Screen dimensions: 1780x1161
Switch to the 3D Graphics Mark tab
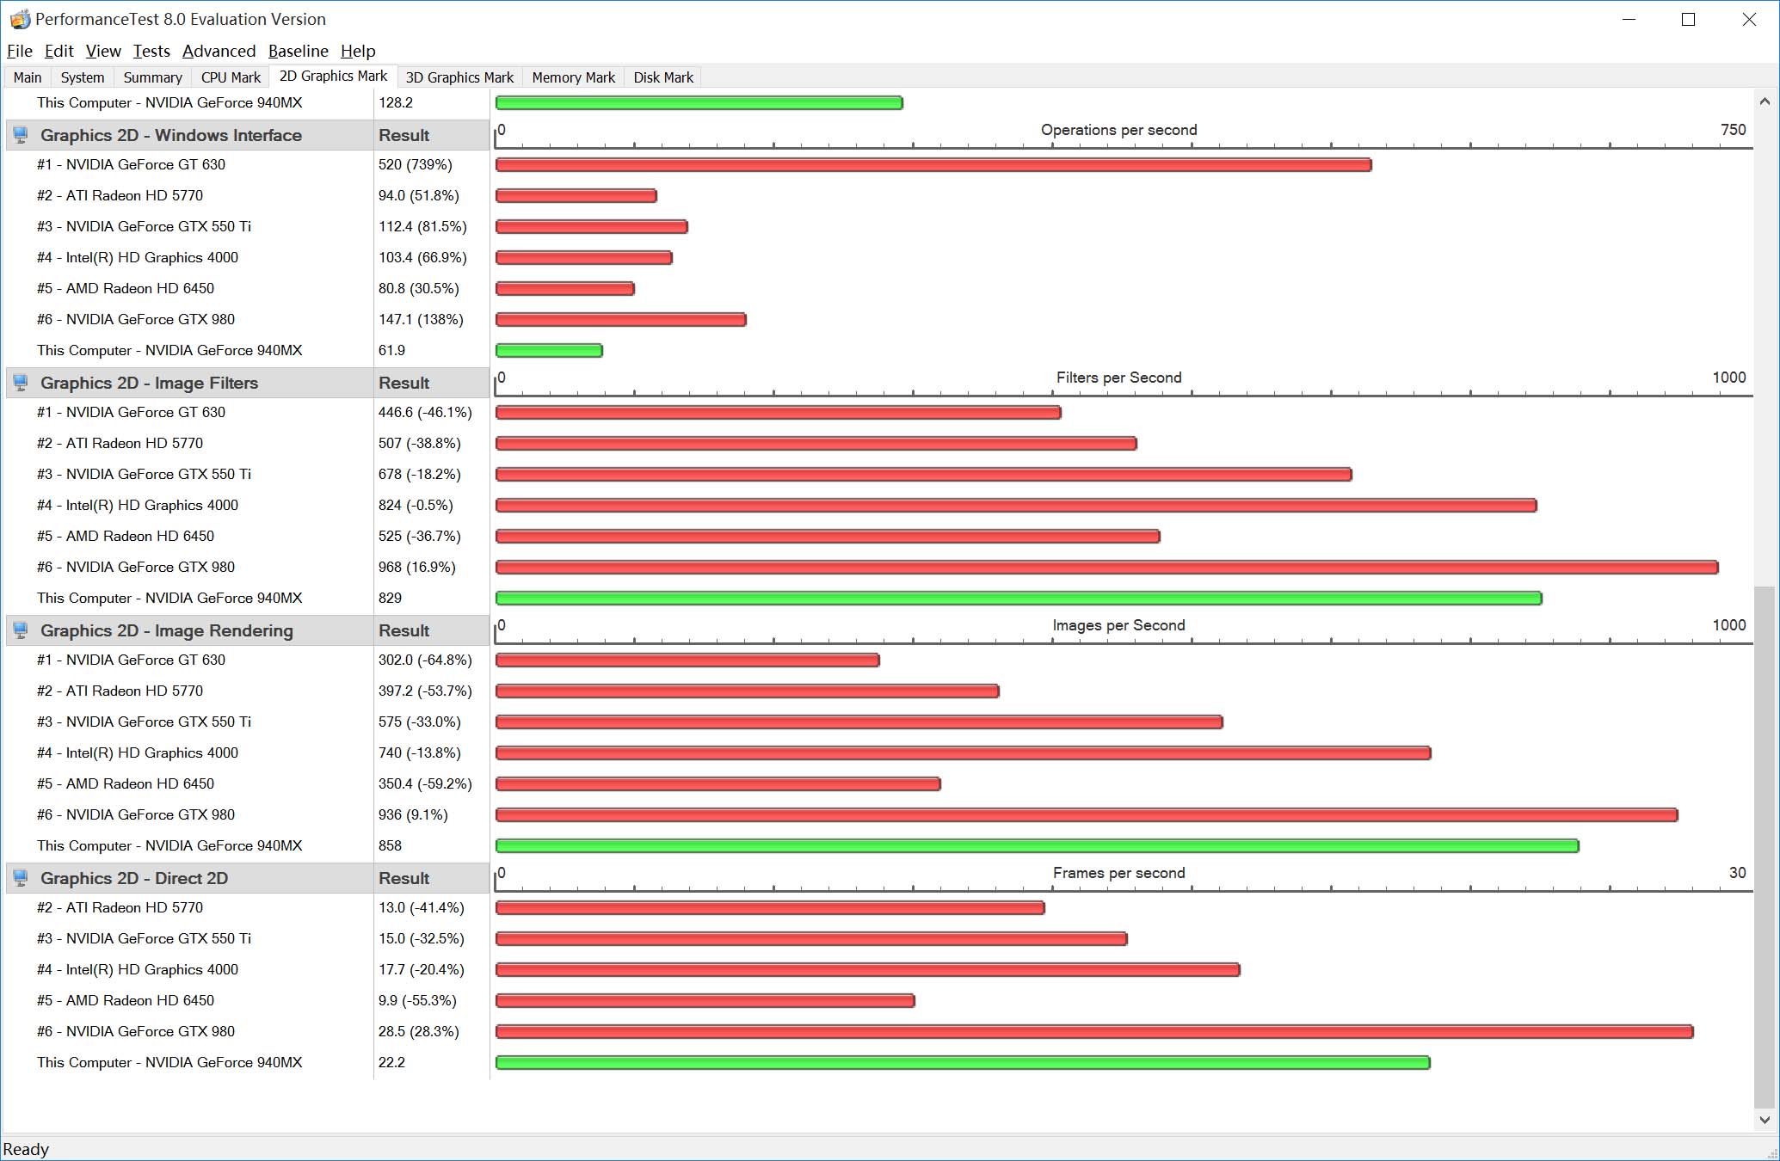pyautogui.click(x=459, y=77)
